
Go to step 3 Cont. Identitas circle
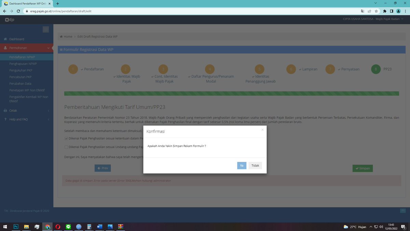[163, 69]
